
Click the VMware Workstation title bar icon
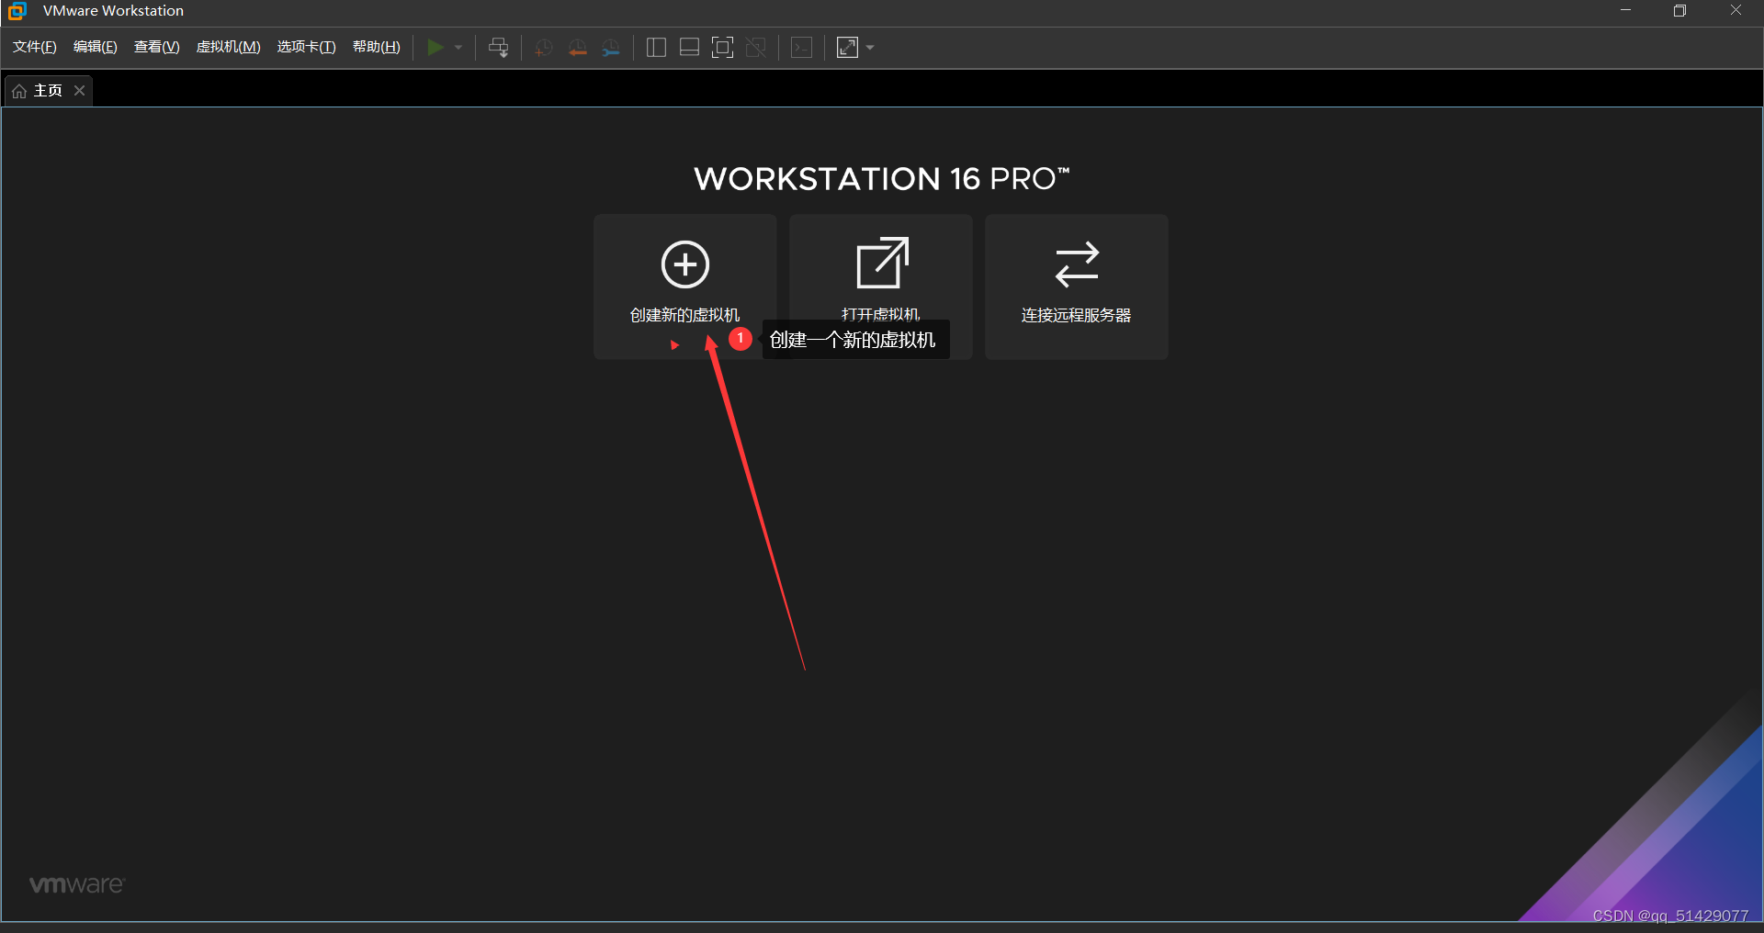[x=17, y=11]
